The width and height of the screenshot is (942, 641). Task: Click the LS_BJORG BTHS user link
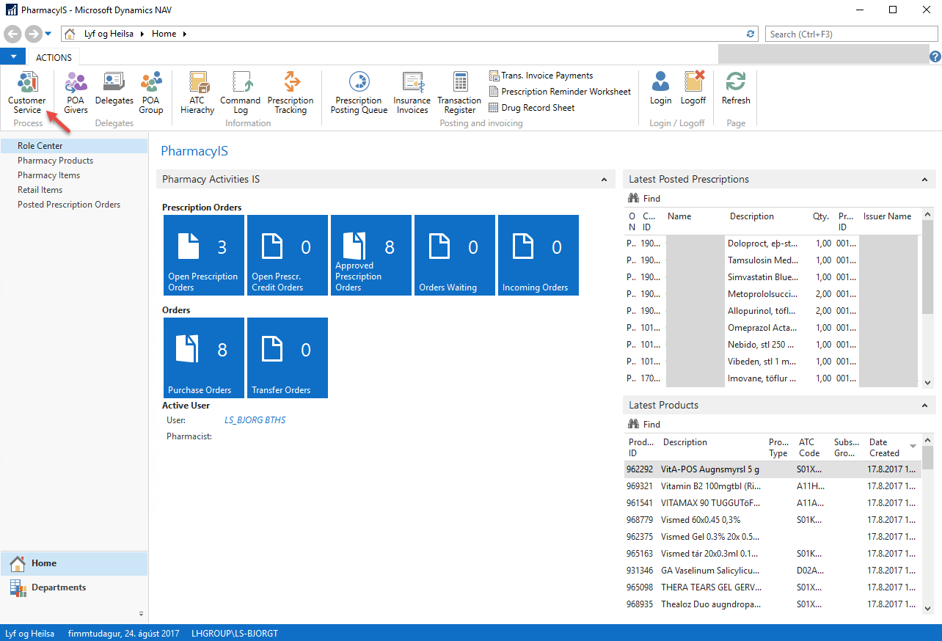pos(255,420)
